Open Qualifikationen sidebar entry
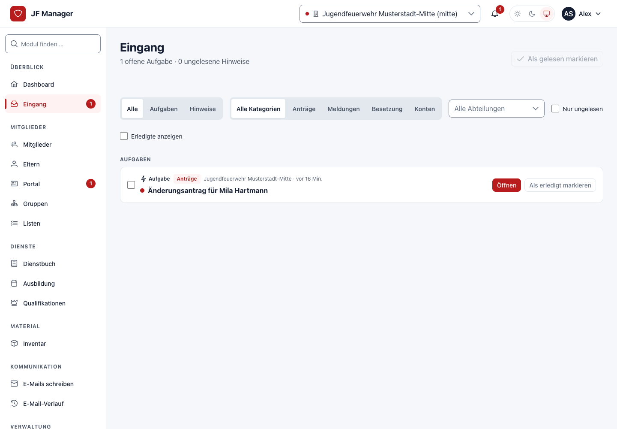Viewport: 617px width, 429px height. (x=53, y=303)
